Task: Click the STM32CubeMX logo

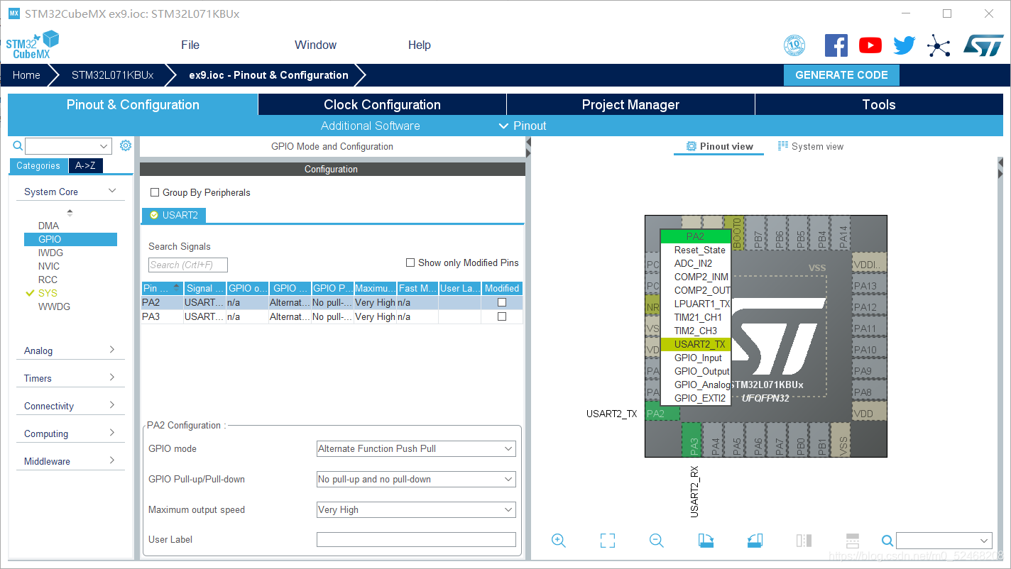Action: 33,45
